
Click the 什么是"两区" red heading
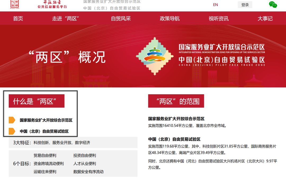tap(37, 101)
